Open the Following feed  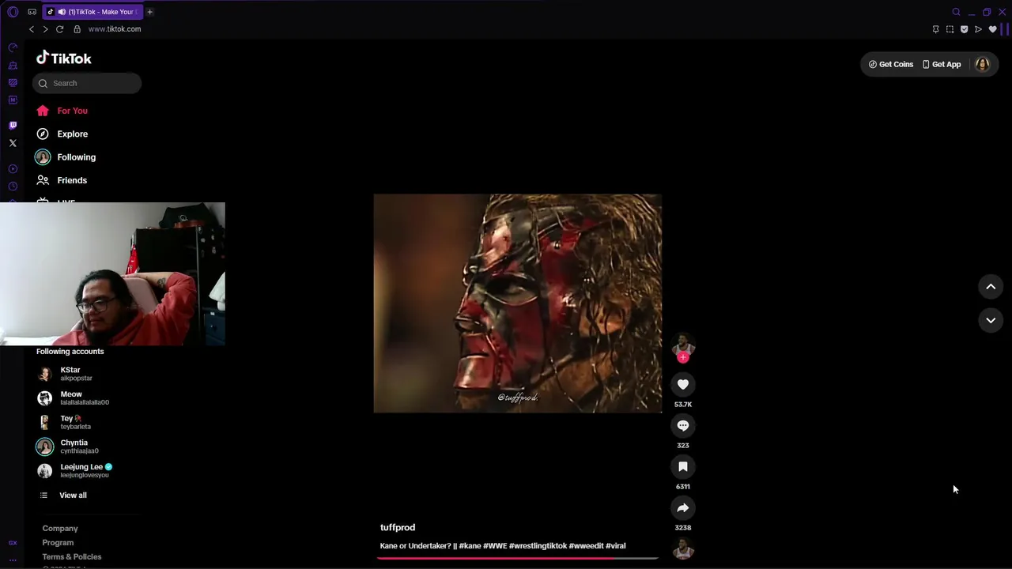coord(66,157)
